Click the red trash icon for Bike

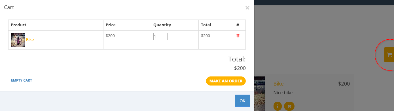pos(238,36)
